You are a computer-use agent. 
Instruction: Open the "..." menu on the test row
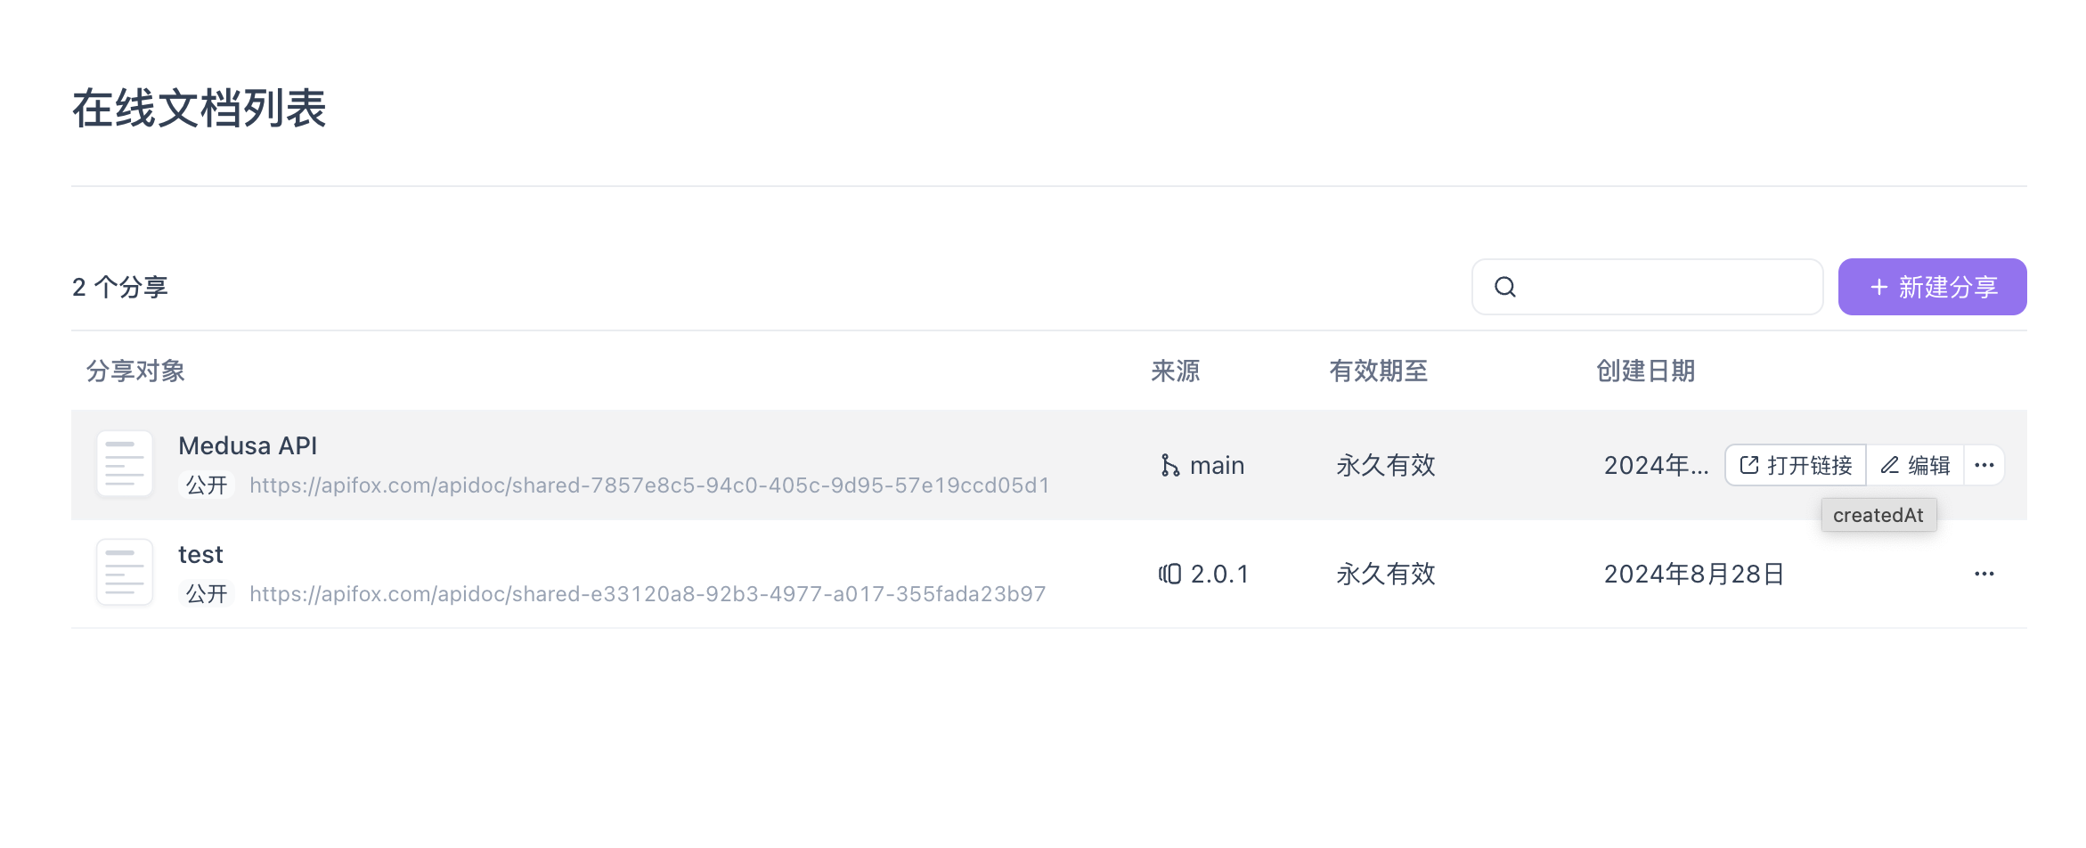click(1984, 573)
